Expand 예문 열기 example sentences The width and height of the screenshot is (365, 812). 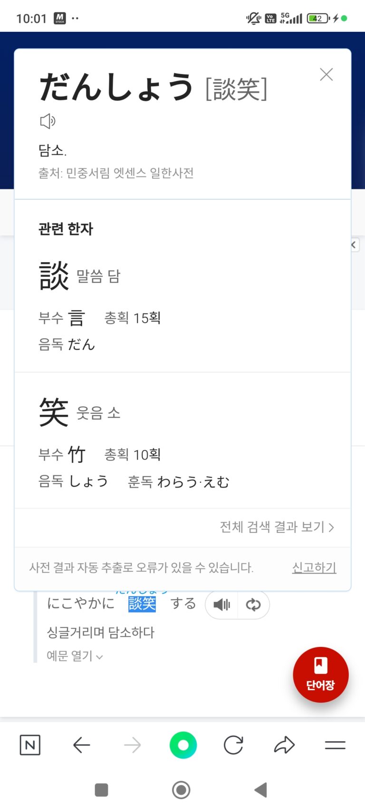75,656
